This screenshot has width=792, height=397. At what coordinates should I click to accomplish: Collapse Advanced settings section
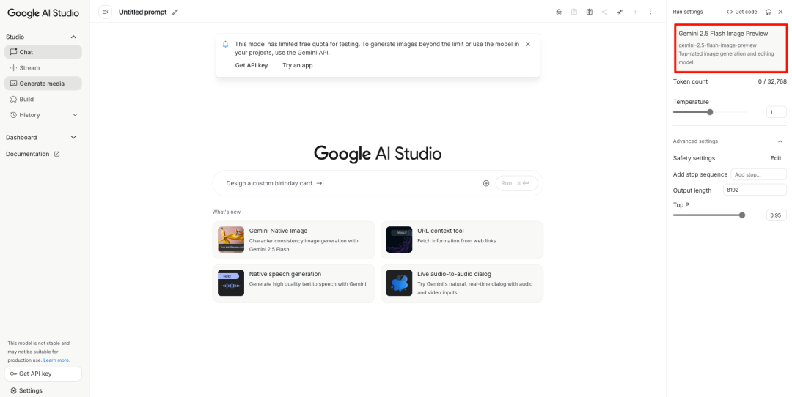coord(780,141)
